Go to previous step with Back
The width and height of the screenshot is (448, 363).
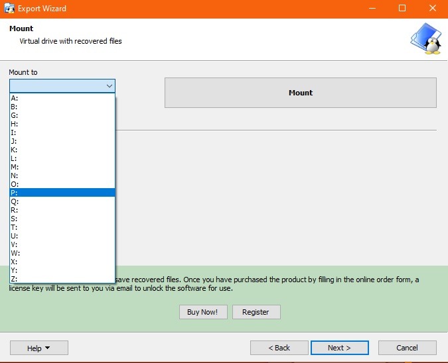(x=279, y=348)
